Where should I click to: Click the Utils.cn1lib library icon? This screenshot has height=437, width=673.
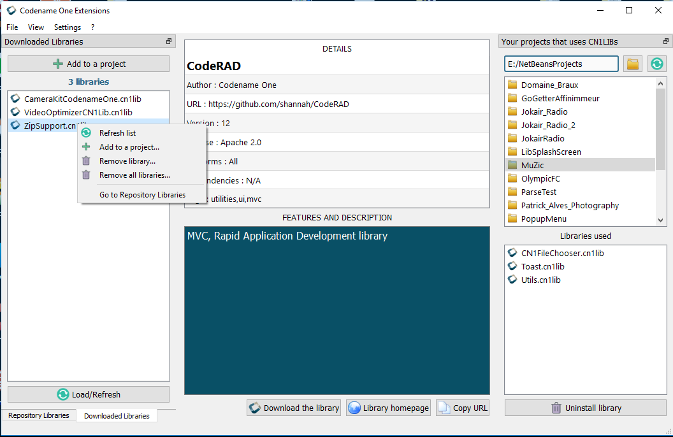click(x=512, y=279)
